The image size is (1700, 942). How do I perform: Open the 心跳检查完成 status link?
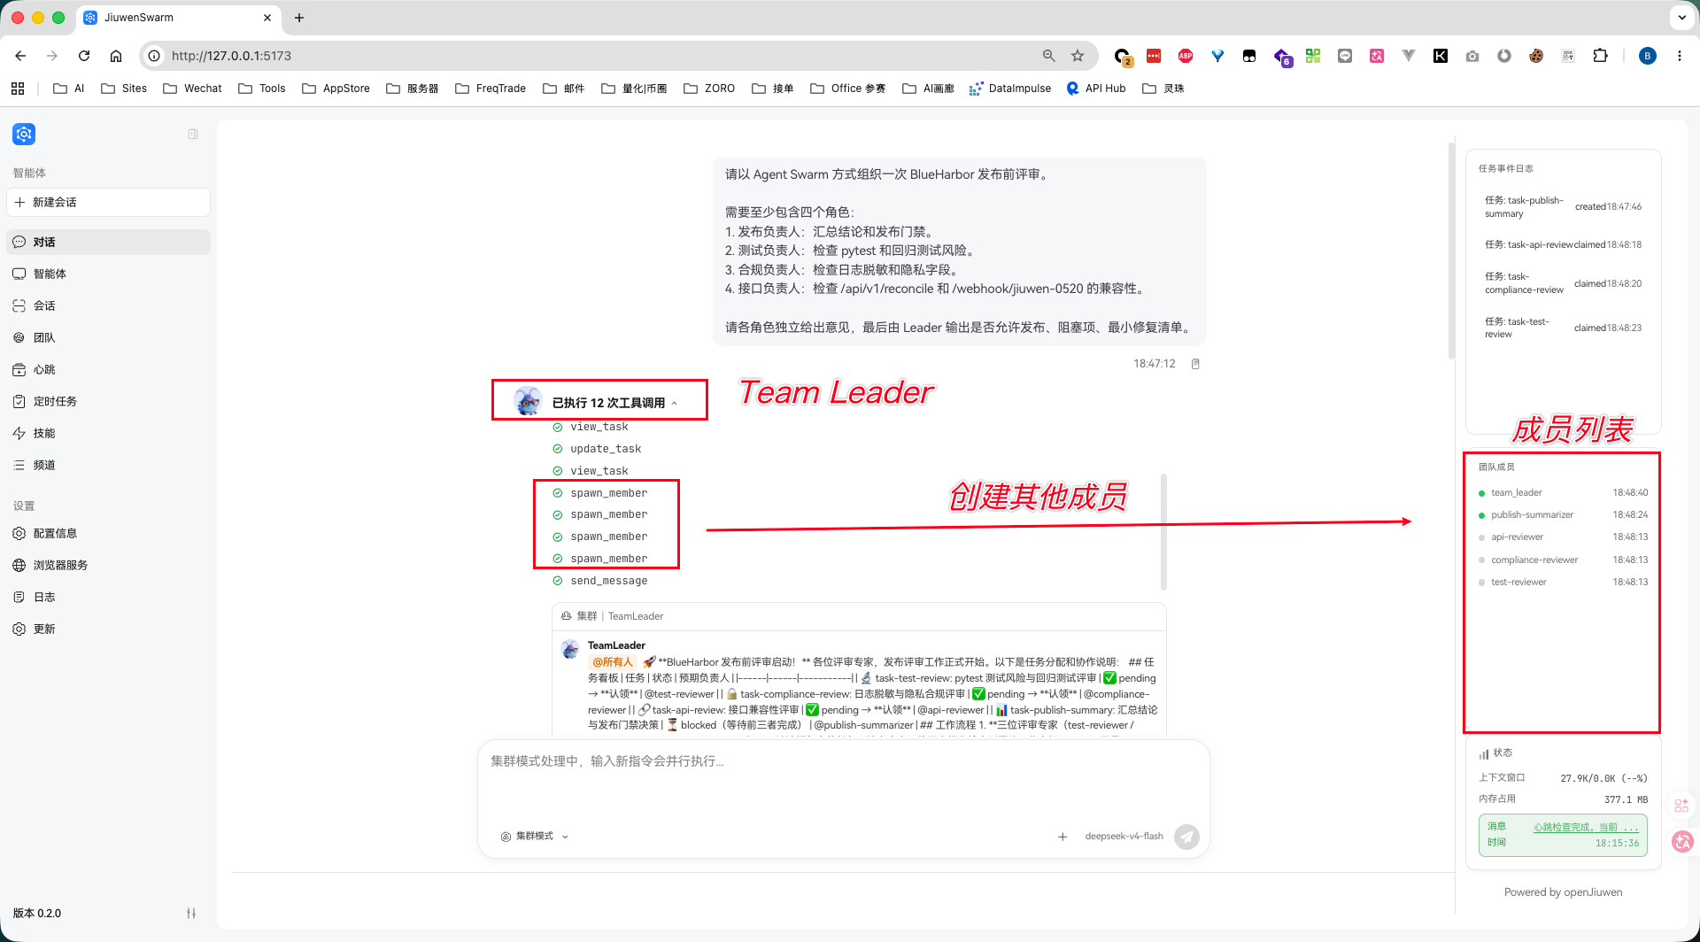[x=1586, y=827]
